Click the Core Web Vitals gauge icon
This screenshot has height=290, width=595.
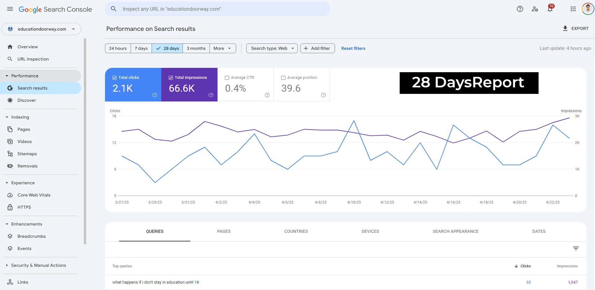click(x=10, y=195)
